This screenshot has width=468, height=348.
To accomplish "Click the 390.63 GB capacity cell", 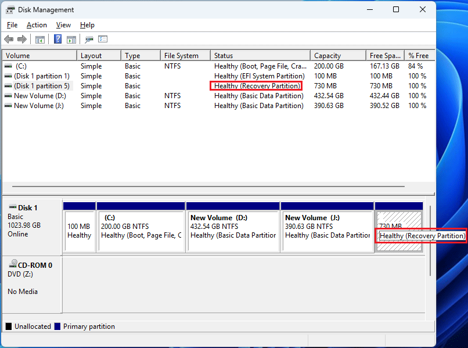I will pyautogui.click(x=329, y=105).
